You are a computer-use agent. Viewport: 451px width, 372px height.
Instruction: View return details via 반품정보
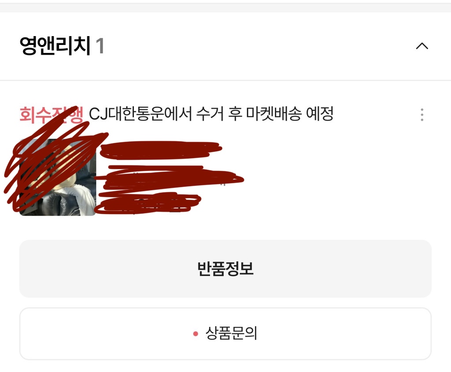point(225,268)
